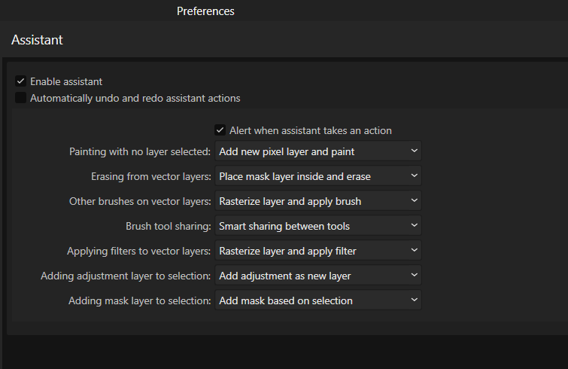Viewport: 568px width, 369px height.
Task: Click chevron arrow for Adding mask layer to selection
Action: tap(414, 300)
